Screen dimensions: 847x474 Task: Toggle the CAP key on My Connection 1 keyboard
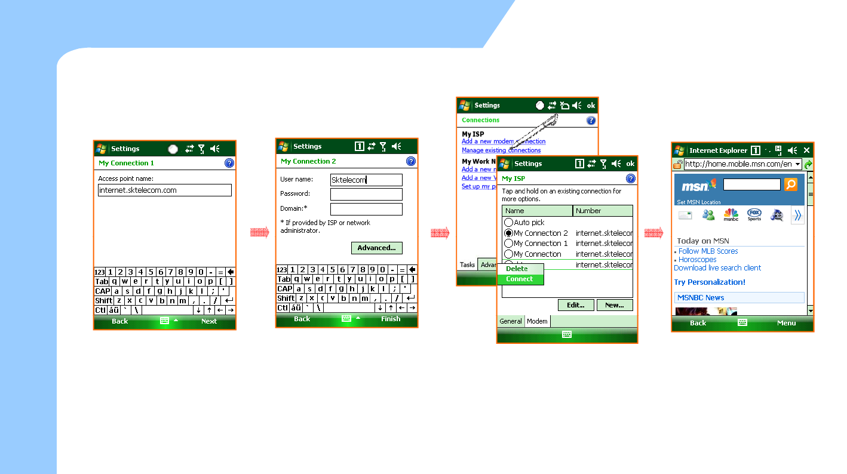(103, 291)
